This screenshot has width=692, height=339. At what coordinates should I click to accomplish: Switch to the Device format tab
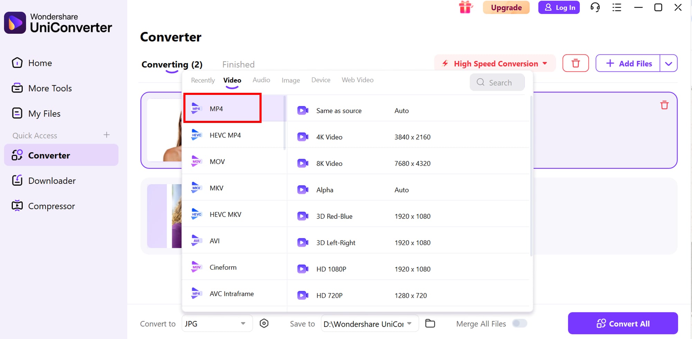(321, 80)
